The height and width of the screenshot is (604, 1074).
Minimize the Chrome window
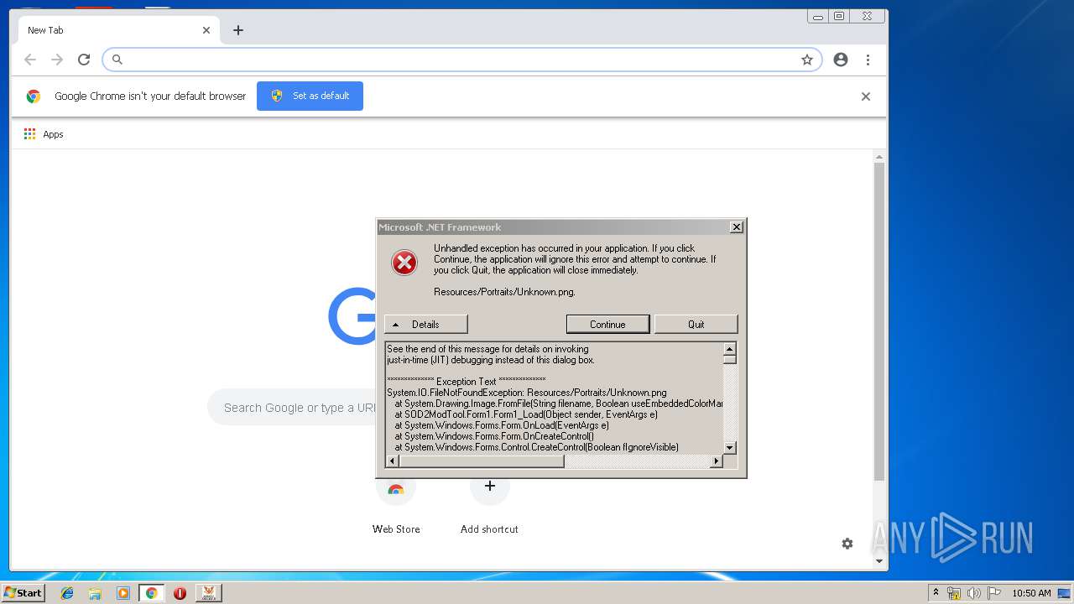(x=817, y=16)
